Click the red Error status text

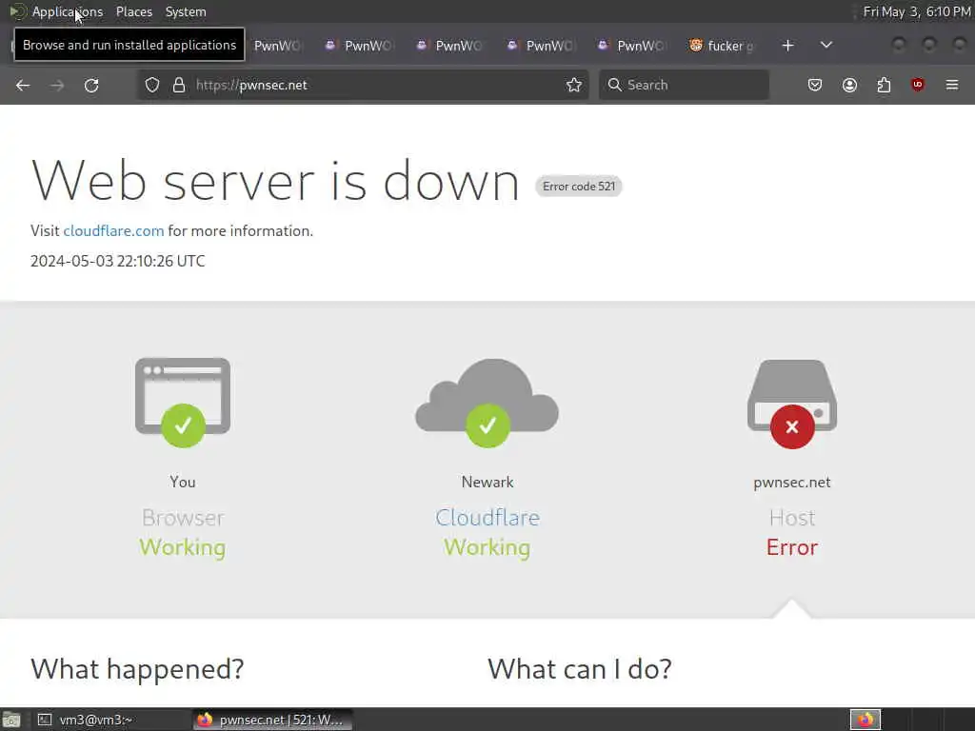(x=792, y=547)
